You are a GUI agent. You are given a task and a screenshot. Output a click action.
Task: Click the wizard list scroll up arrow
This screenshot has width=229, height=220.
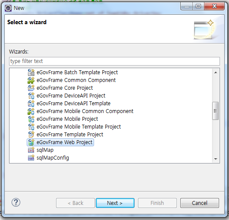click(x=216, y=72)
